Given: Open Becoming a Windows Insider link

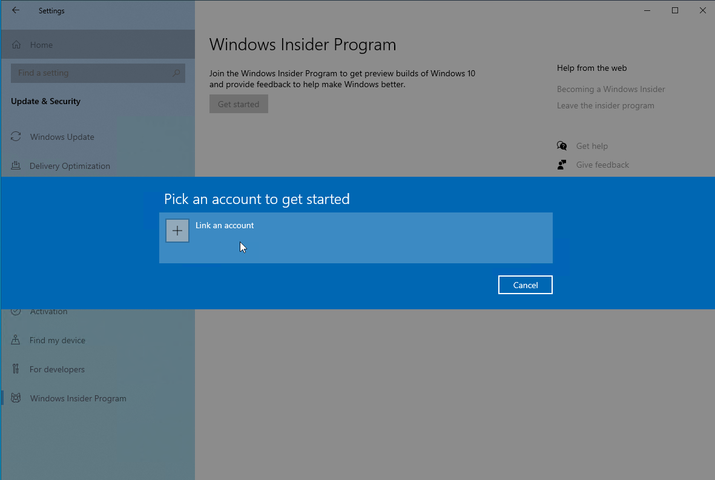Looking at the screenshot, I should [x=611, y=90].
